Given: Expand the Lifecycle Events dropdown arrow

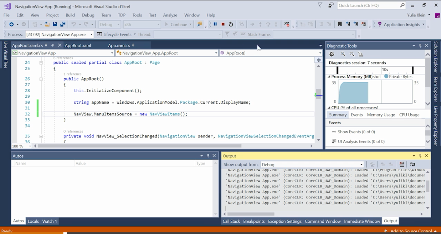Looking at the screenshot, I should point(134,34).
